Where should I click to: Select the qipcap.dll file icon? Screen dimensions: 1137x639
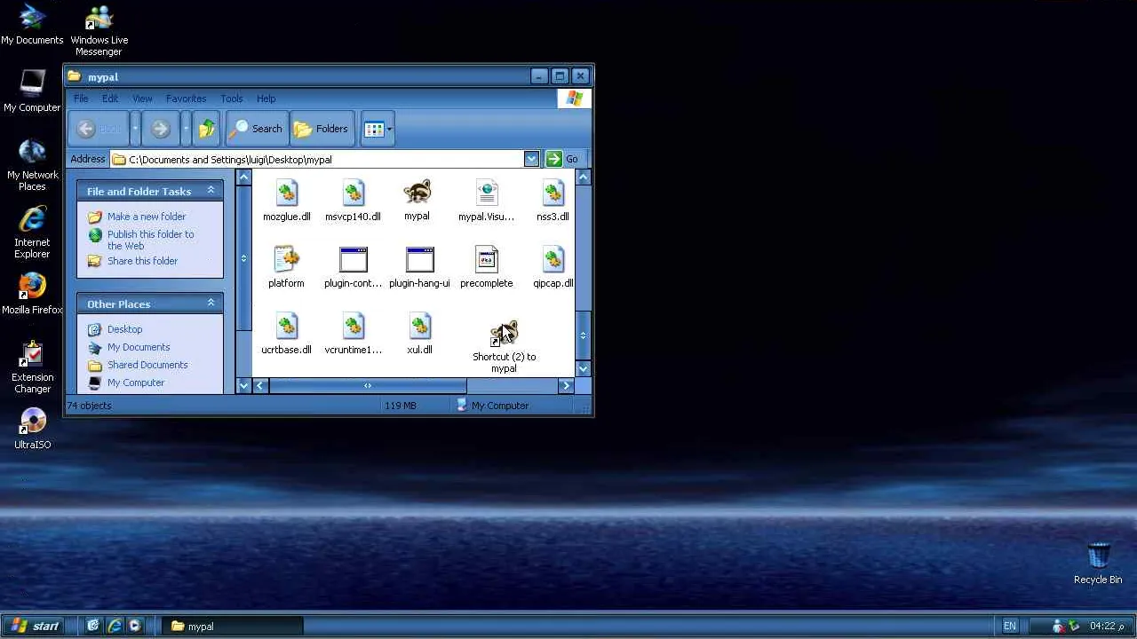click(553, 259)
